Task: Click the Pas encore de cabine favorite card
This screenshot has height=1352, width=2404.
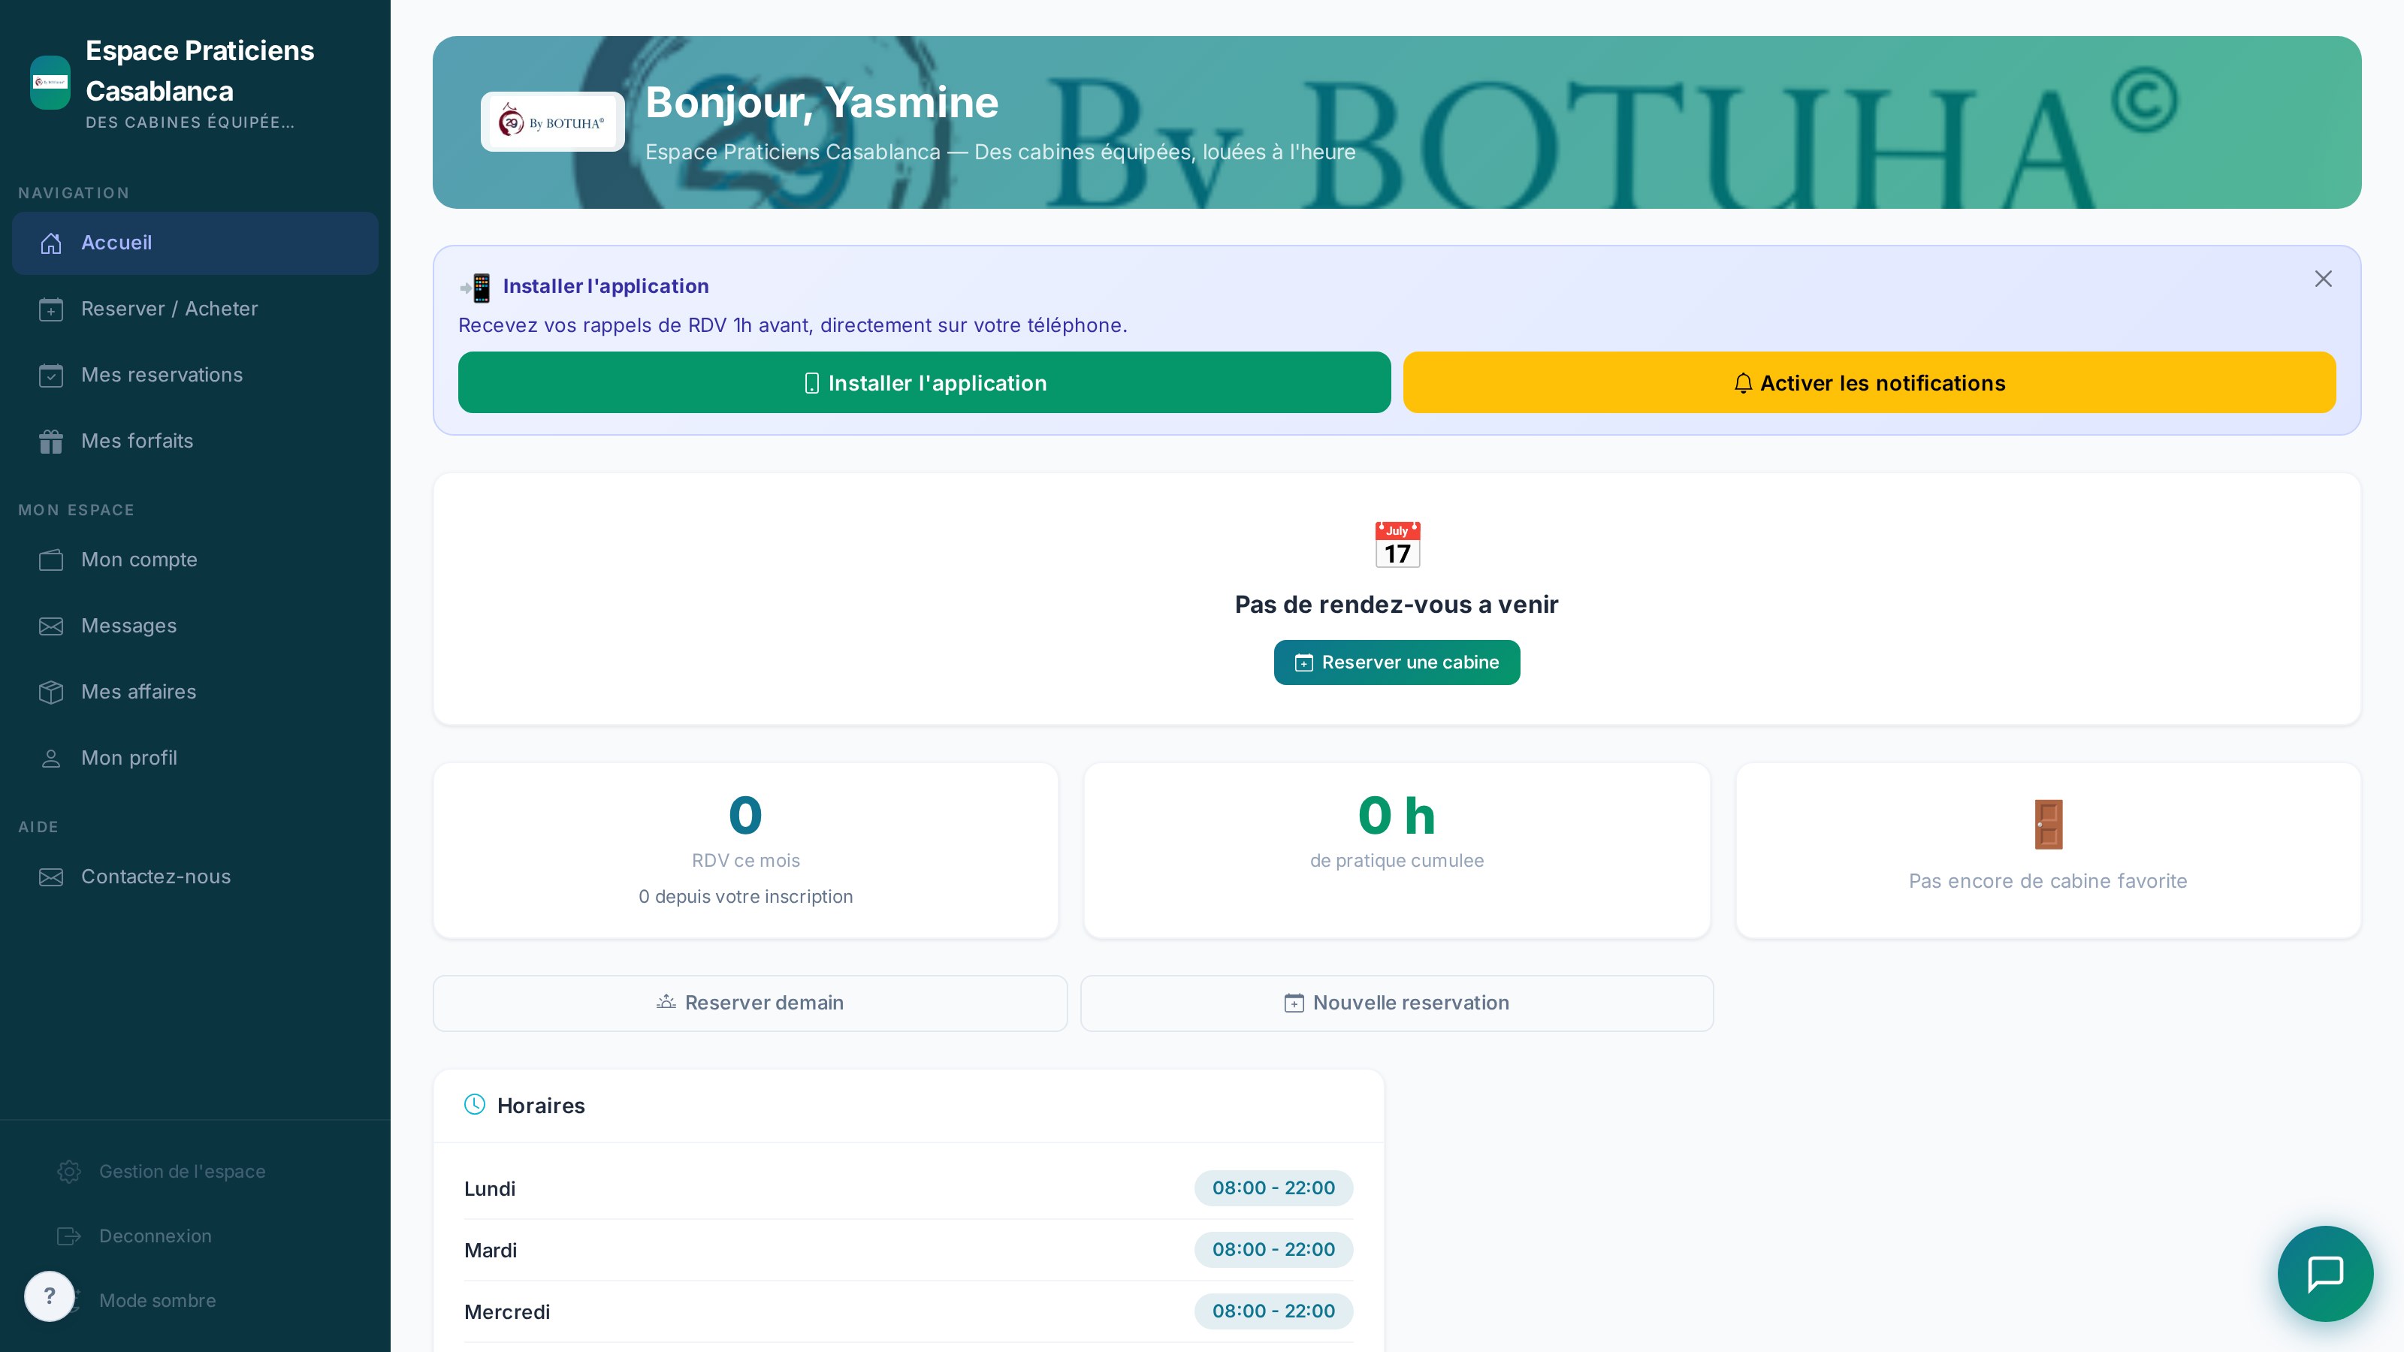Action: 2049,851
